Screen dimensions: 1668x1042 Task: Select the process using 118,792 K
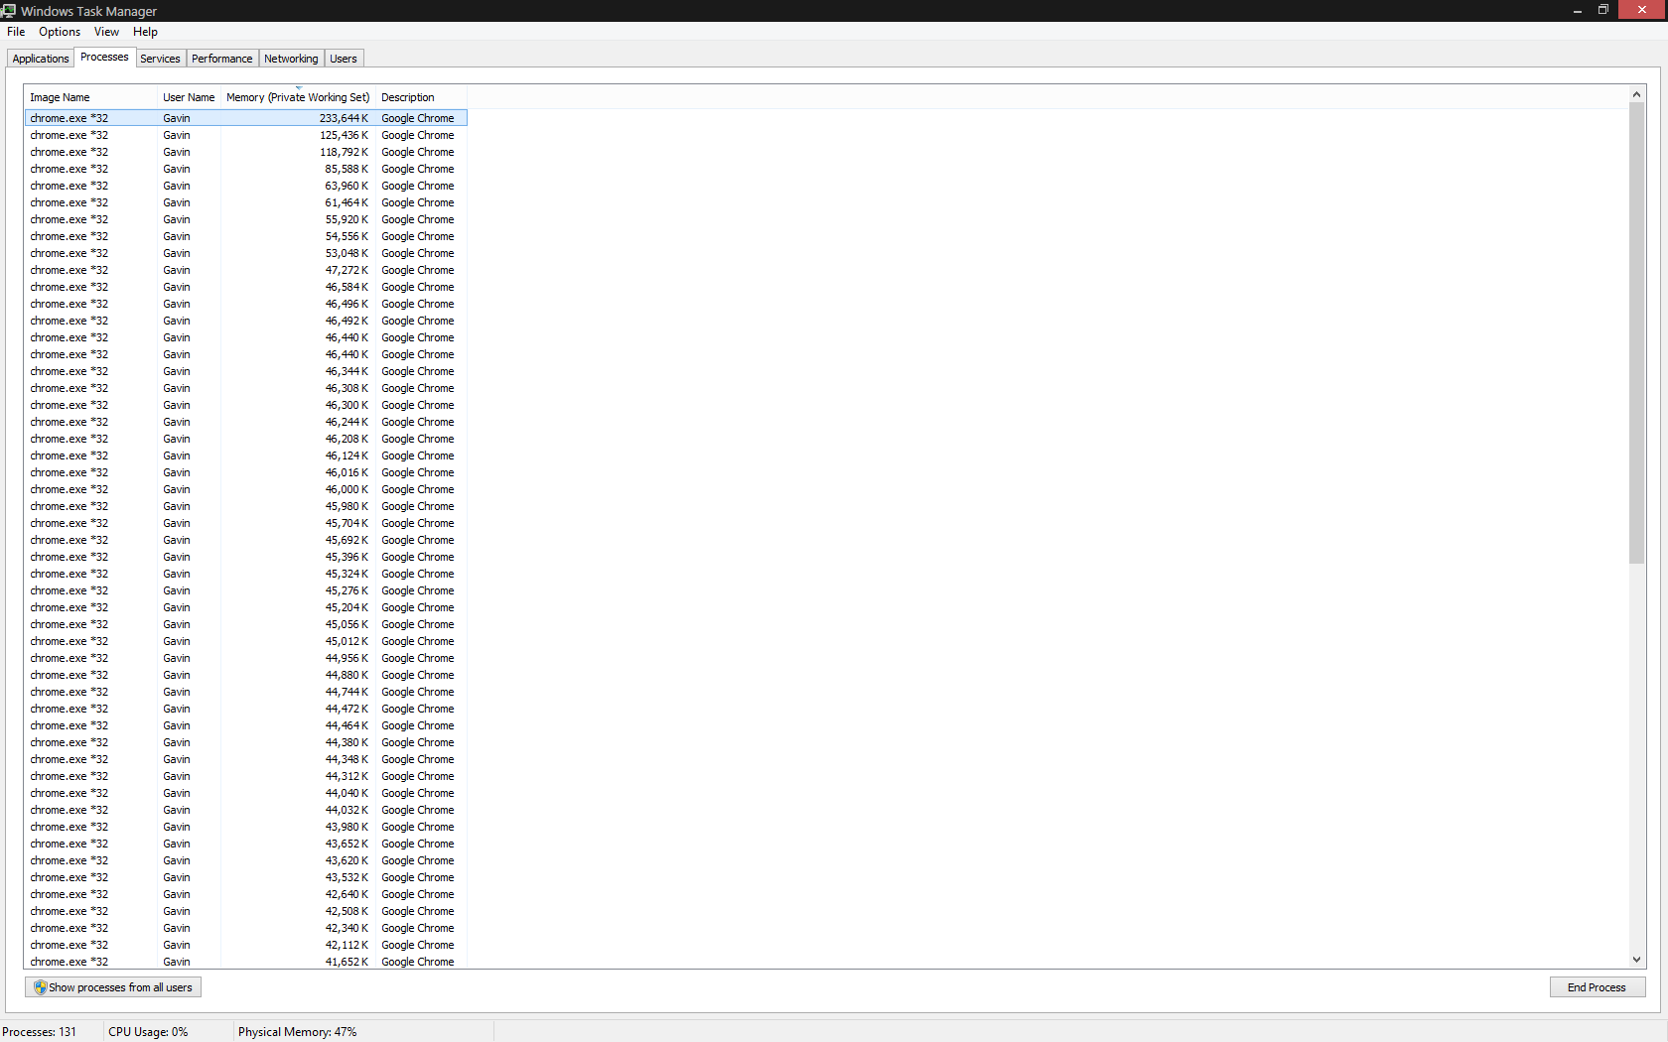pyautogui.click(x=245, y=152)
